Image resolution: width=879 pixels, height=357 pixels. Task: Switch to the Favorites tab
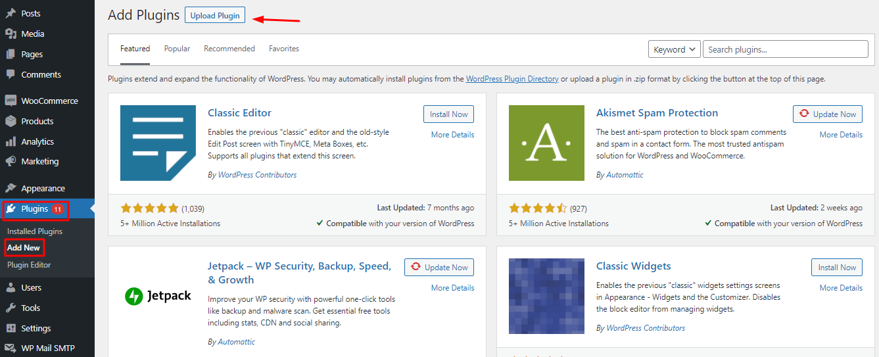pyautogui.click(x=284, y=49)
